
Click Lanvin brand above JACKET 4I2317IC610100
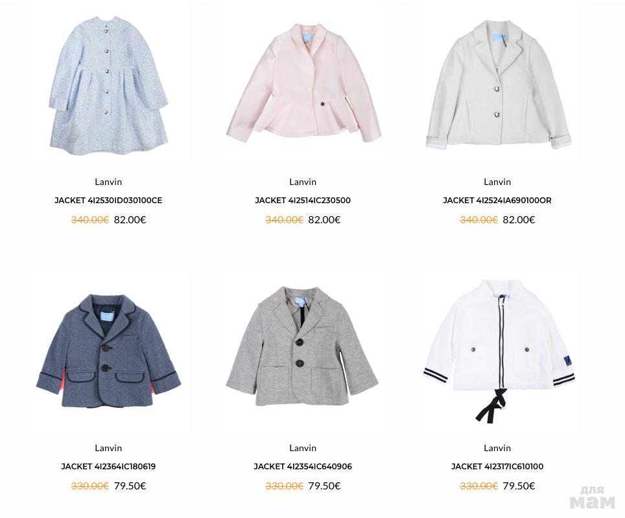pyautogui.click(x=497, y=448)
